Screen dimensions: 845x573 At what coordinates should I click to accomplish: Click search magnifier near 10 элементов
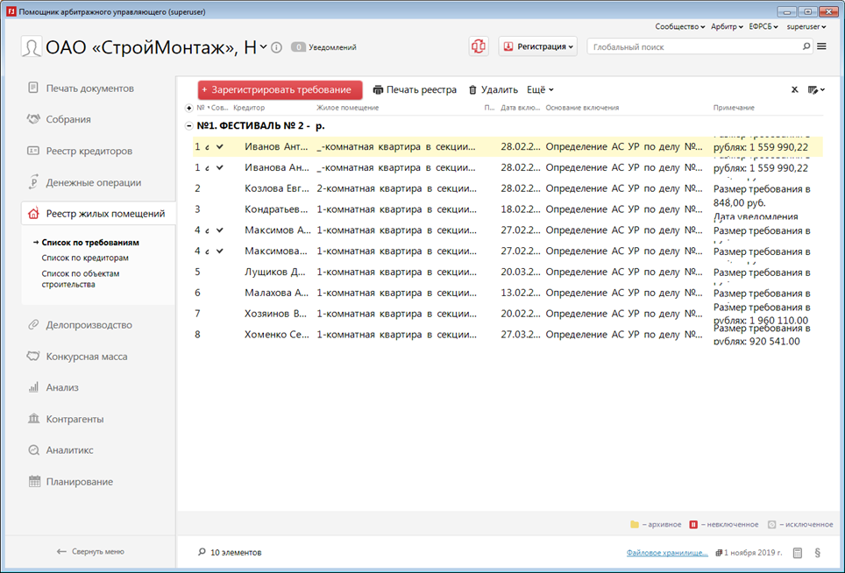(x=202, y=553)
